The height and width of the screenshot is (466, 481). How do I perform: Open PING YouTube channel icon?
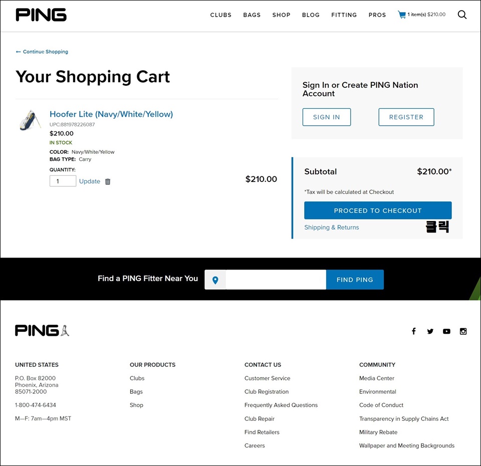pos(446,331)
